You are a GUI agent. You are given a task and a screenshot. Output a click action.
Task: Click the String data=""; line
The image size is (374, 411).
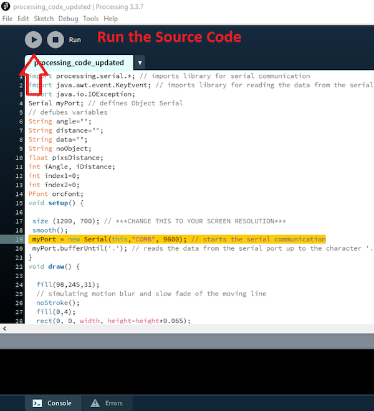57,140
